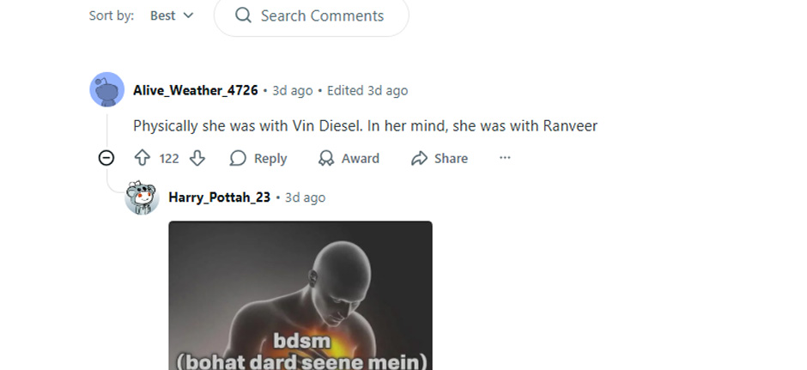Open Harry_Pottah_23 username link
This screenshot has height=370, width=807.
tap(219, 197)
